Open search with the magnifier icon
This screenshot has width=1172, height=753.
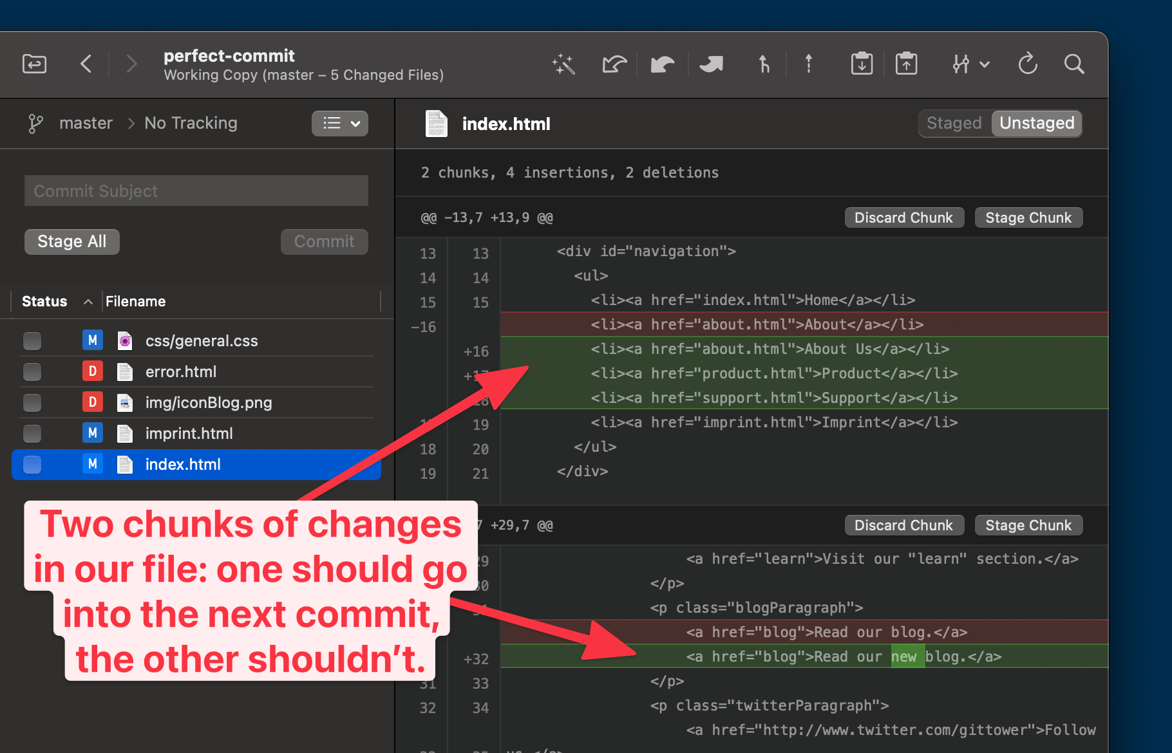coord(1074,64)
